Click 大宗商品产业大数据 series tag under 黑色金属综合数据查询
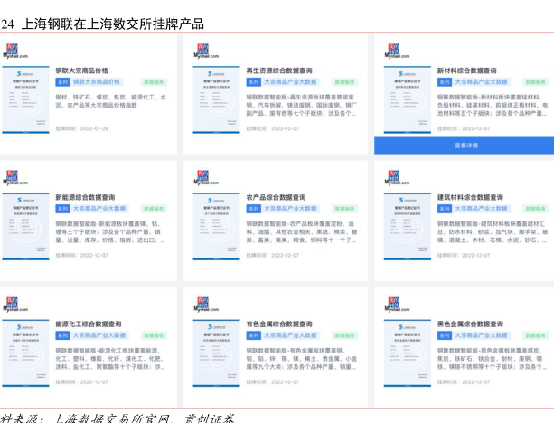The image size is (554, 423). click(481, 335)
